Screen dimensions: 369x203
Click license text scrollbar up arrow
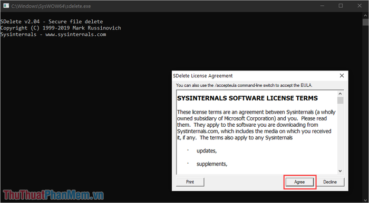[340, 94]
